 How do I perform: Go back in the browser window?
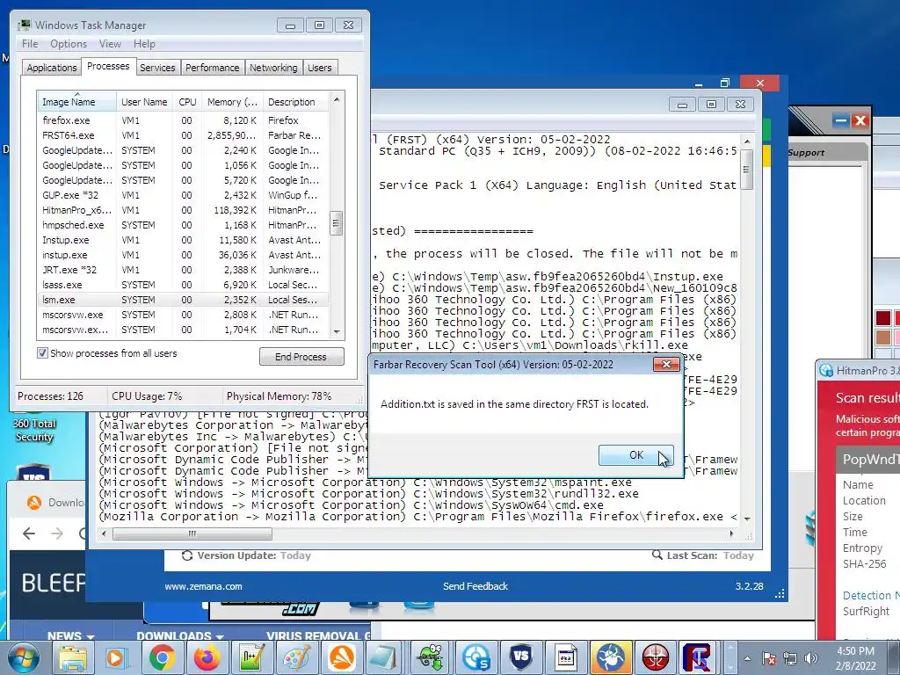click(x=29, y=533)
